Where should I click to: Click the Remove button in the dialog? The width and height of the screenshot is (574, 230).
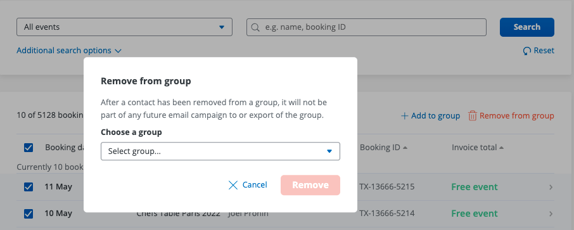310,185
